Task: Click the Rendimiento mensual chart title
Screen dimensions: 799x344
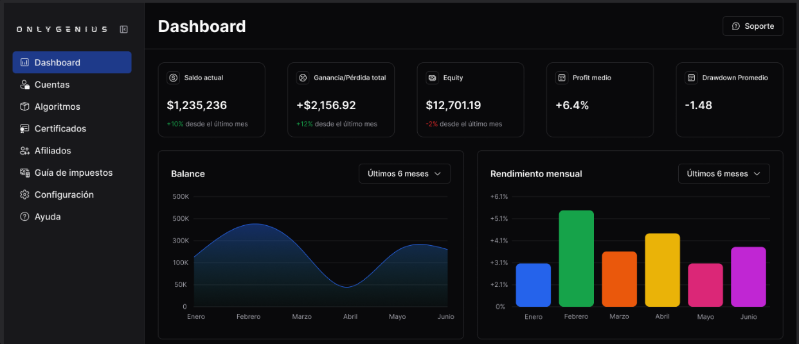Action: pos(536,174)
